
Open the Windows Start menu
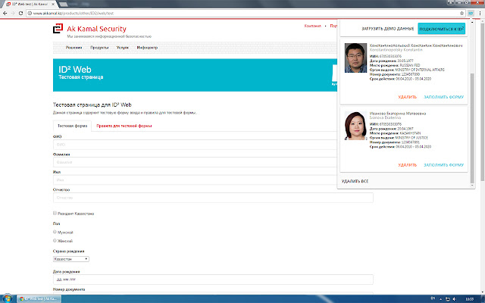[x=8, y=298]
